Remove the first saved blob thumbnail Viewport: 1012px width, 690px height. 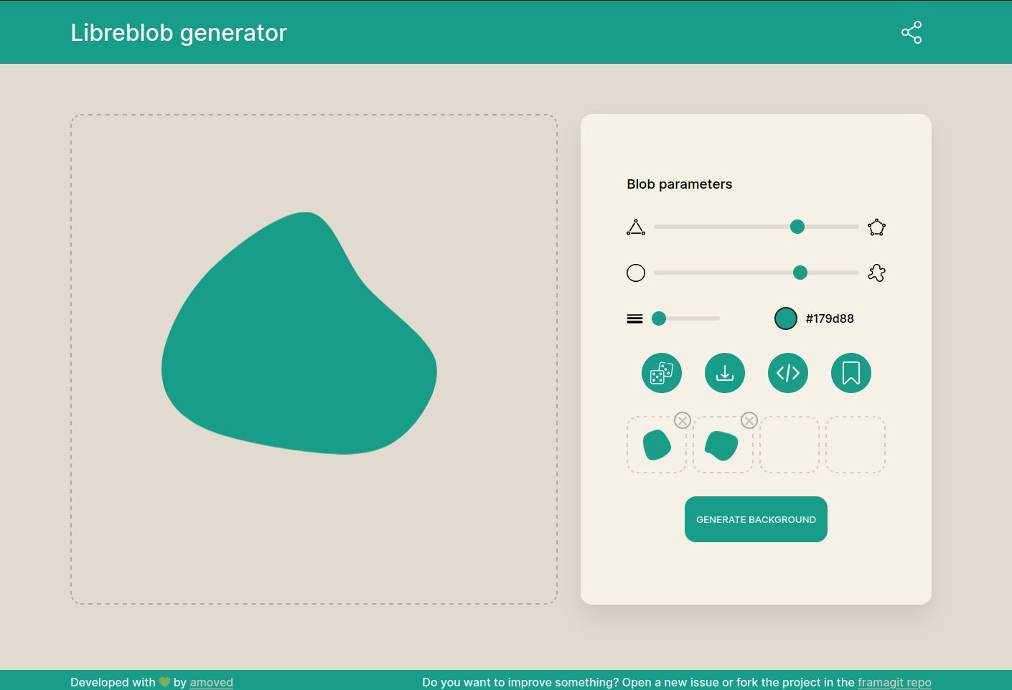pyautogui.click(x=682, y=420)
